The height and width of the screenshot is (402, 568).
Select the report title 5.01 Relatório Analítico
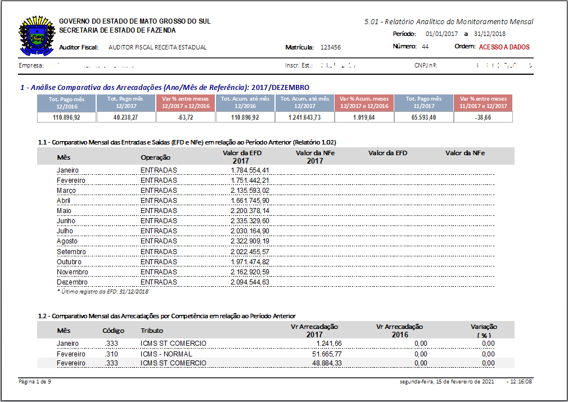coord(449,22)
